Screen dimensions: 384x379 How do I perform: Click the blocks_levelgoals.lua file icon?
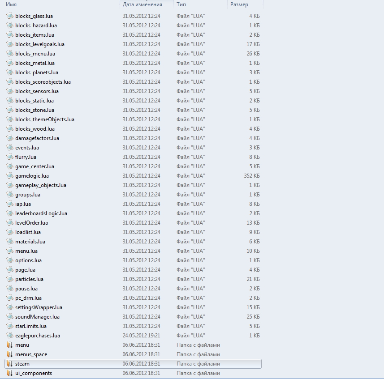coord(9,44)
